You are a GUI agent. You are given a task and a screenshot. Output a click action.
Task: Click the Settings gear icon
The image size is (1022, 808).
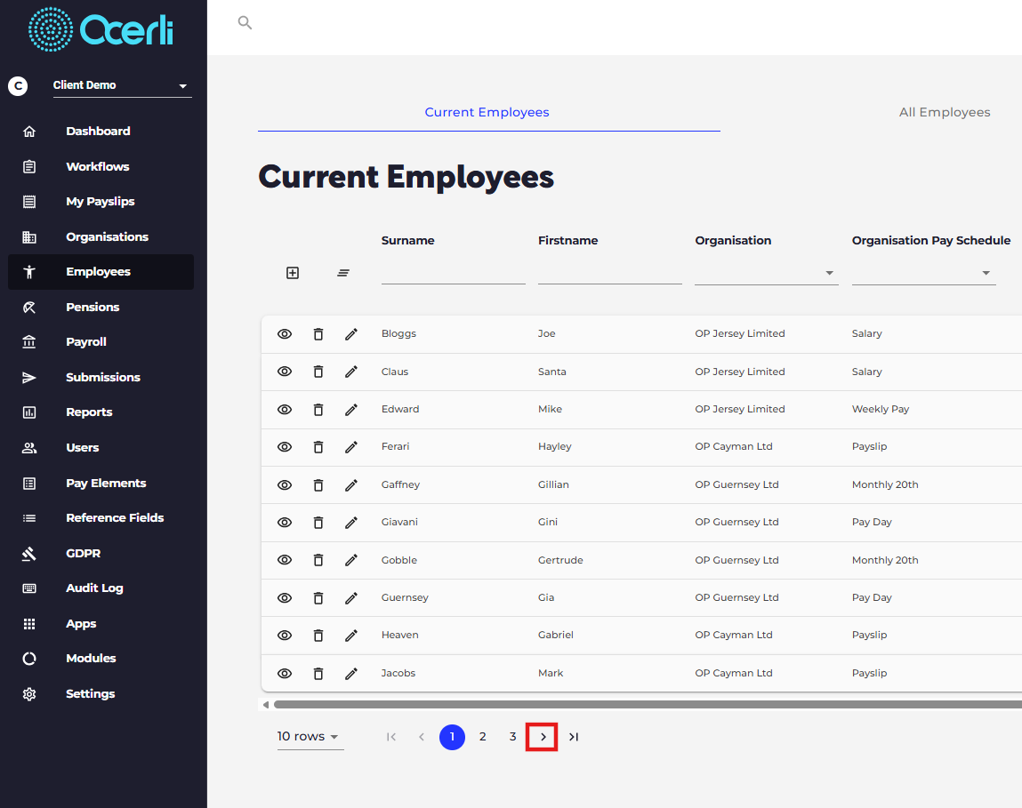[x=29, y=694]
